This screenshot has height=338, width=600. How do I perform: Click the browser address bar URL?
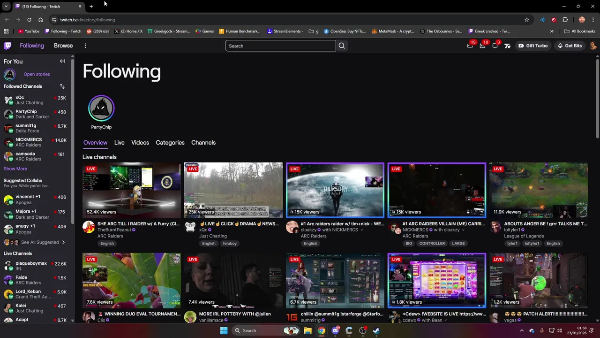(88, 20)
